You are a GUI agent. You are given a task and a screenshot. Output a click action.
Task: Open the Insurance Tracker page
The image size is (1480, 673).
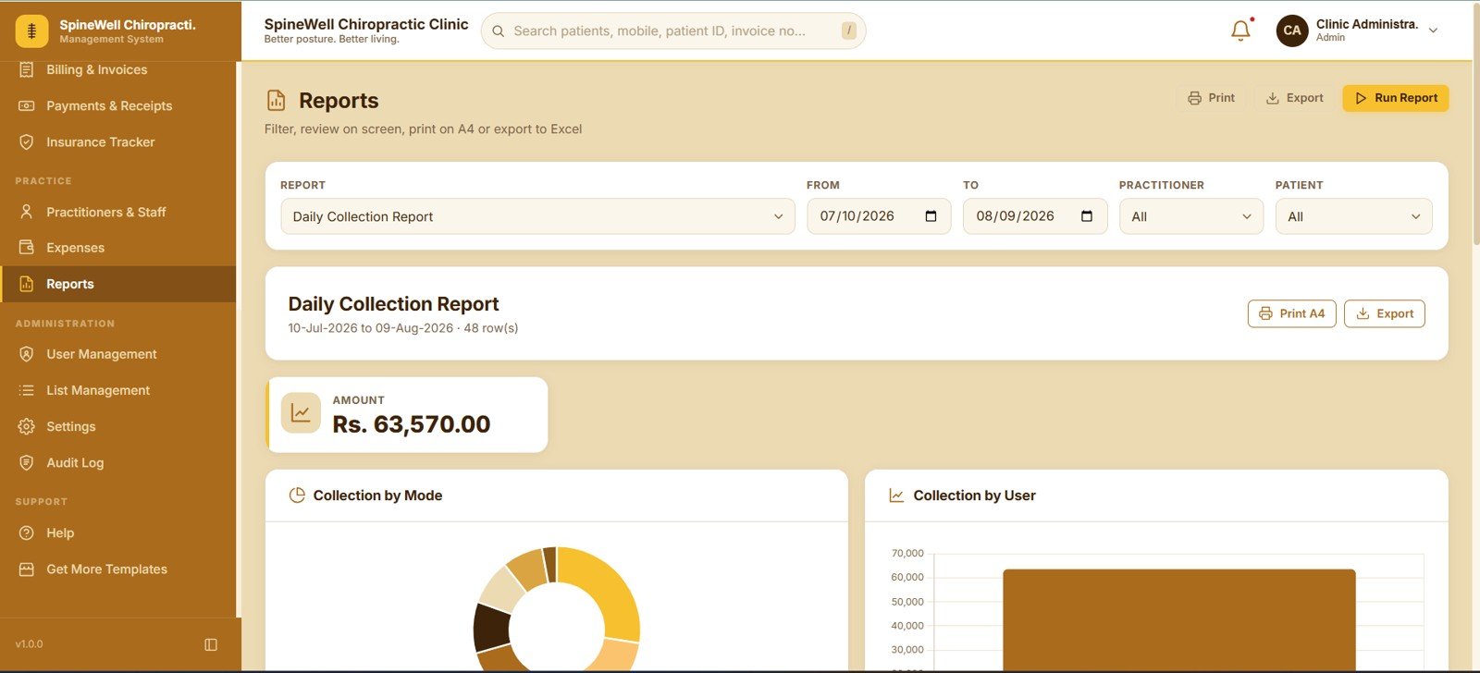pyautogui.click(x=118, y=141)
